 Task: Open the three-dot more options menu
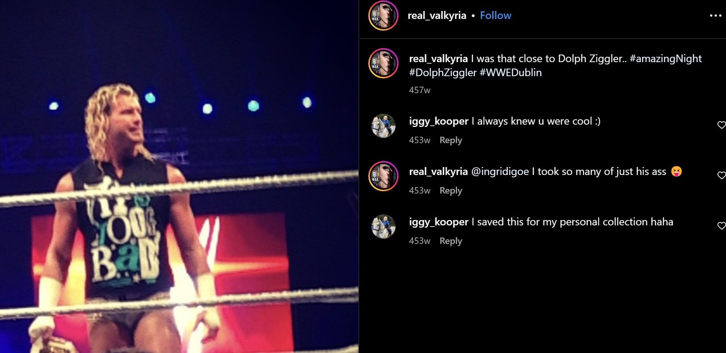[x=715, y=16]
